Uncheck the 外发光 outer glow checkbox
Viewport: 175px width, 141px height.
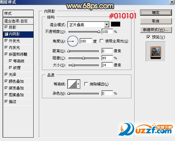point(6,41)
